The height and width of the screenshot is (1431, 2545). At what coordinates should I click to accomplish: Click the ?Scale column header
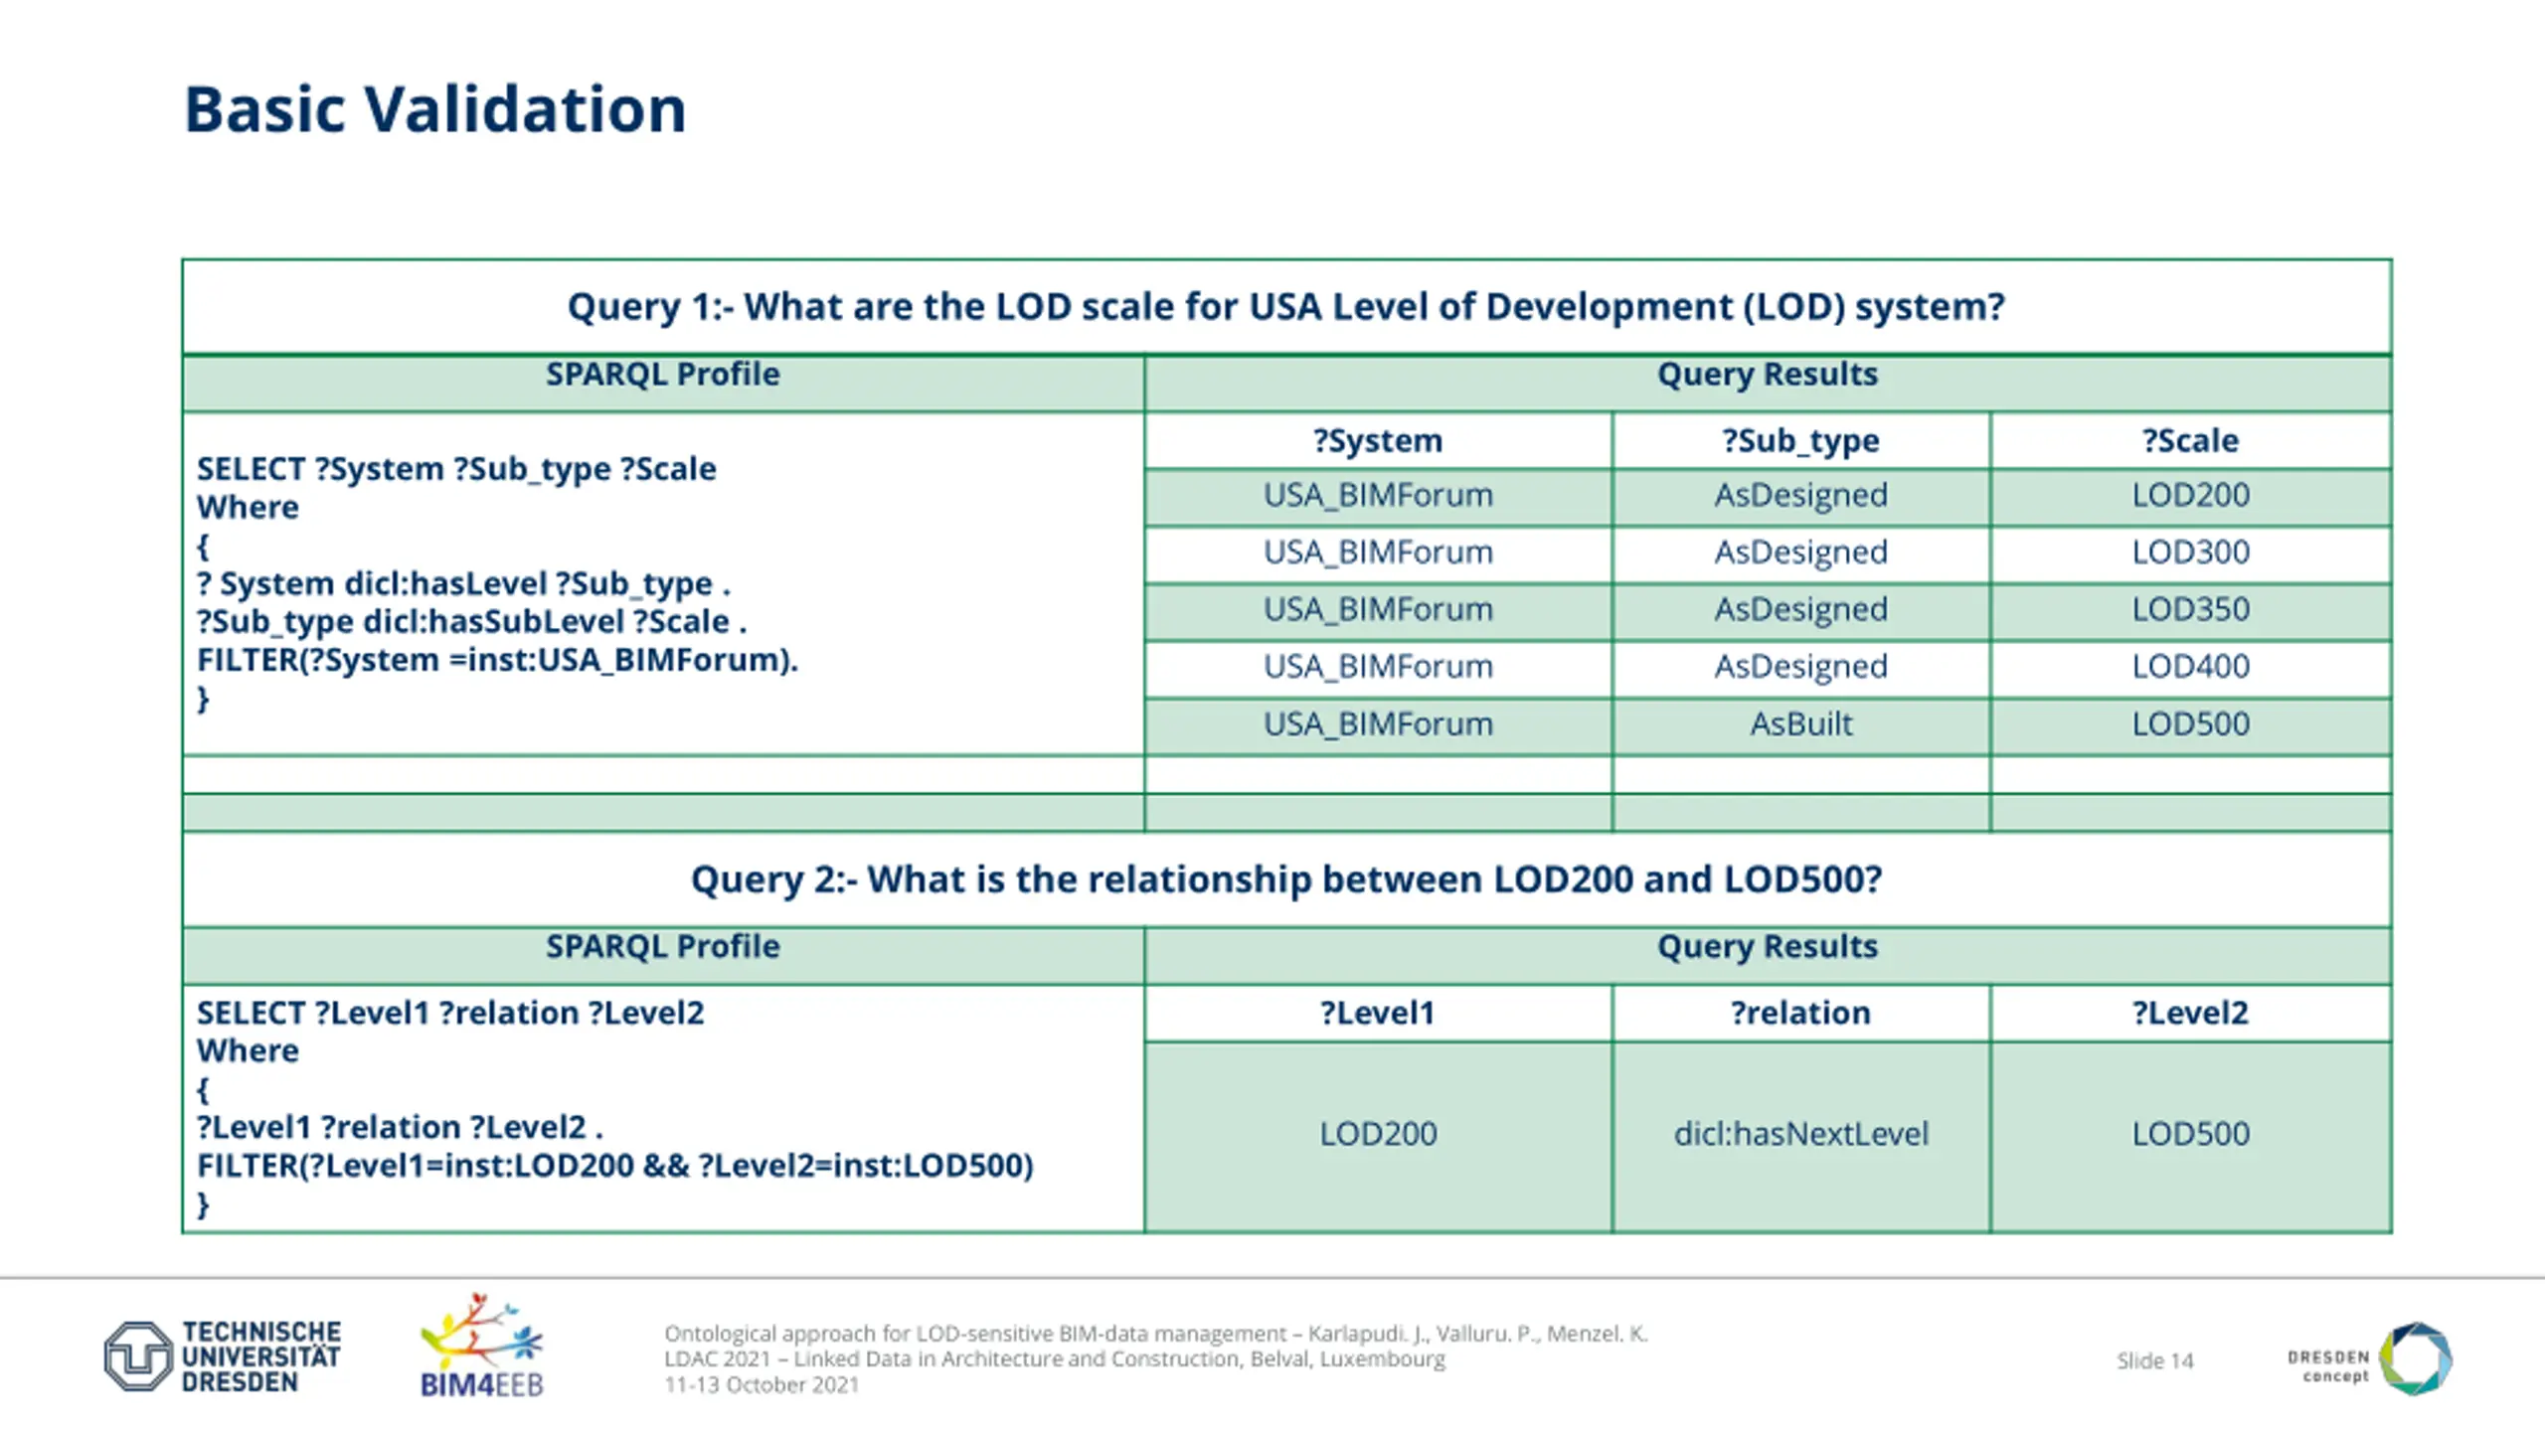[2190, 440]
